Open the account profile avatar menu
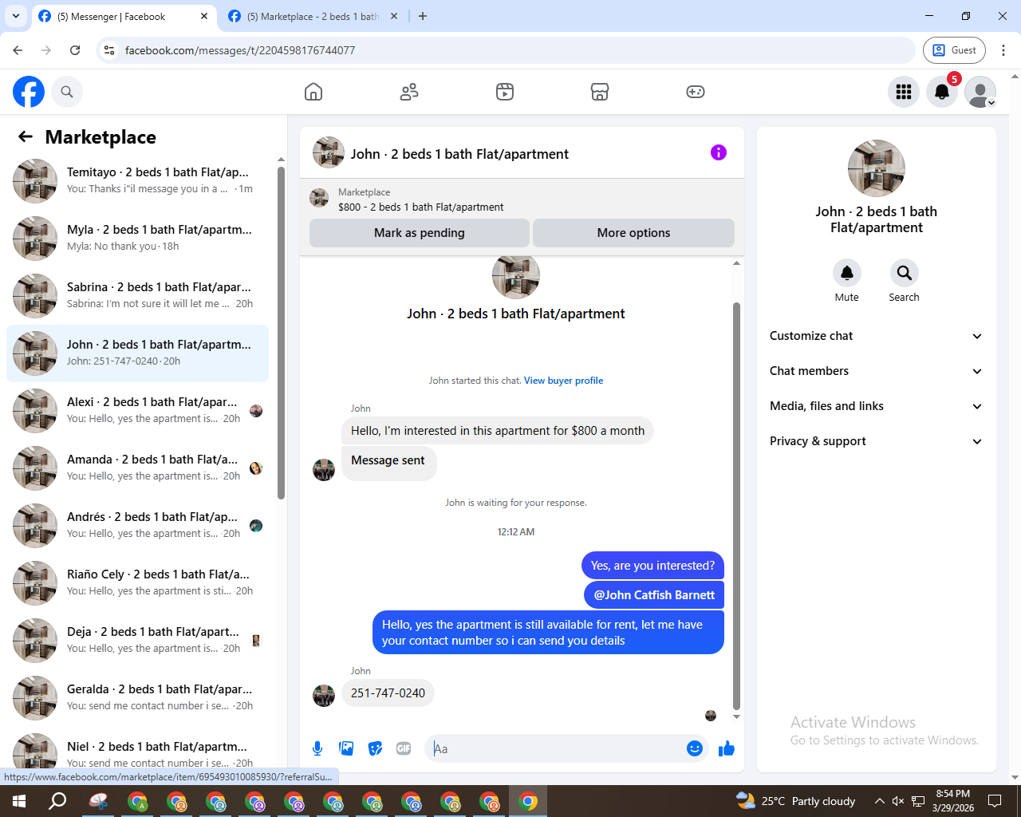 pos(980,92)
